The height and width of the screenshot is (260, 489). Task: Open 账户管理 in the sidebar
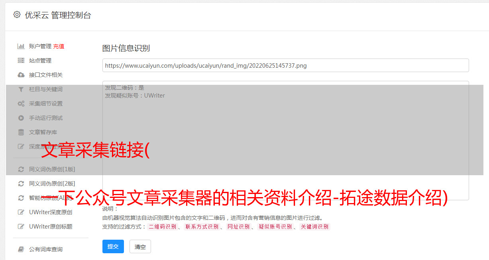click(x=40, y=46)
